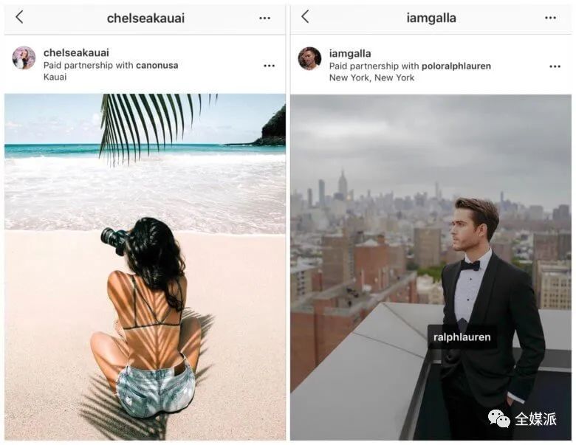Tap the iamgalla title in header
Viewport: 576px width, 445px height.
pyautogui.click(x=431, y=18)
